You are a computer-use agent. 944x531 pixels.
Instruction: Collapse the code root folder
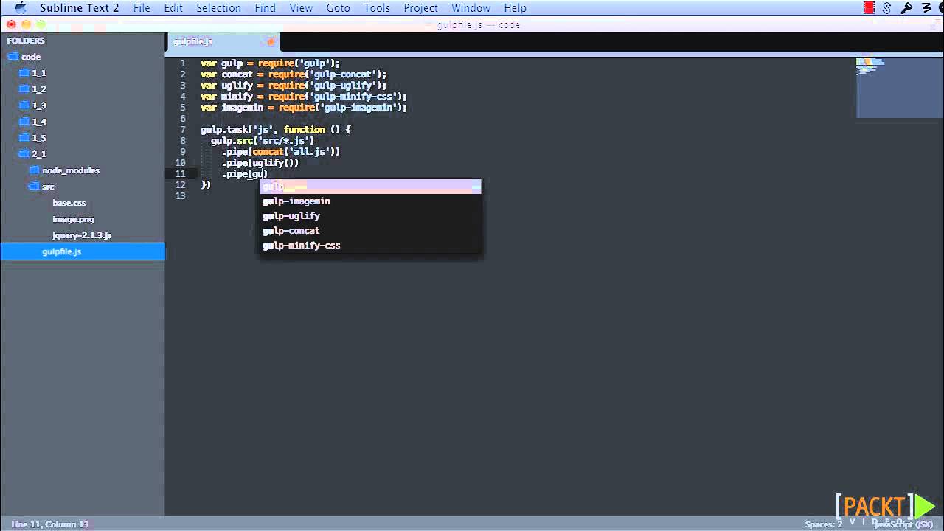(13, 57)
